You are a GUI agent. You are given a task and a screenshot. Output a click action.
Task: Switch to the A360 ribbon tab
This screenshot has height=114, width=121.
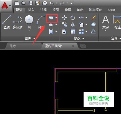pos(111,10)
